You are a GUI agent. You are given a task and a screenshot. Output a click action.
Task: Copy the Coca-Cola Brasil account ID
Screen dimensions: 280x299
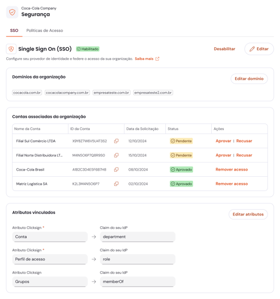coord(116,169)
